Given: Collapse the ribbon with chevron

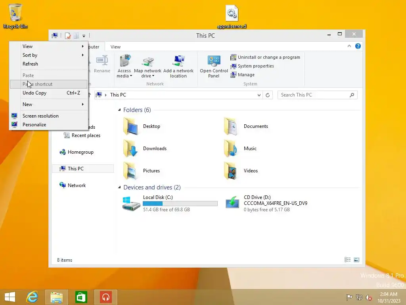Looking at the screenshot, I should (349, 46).
